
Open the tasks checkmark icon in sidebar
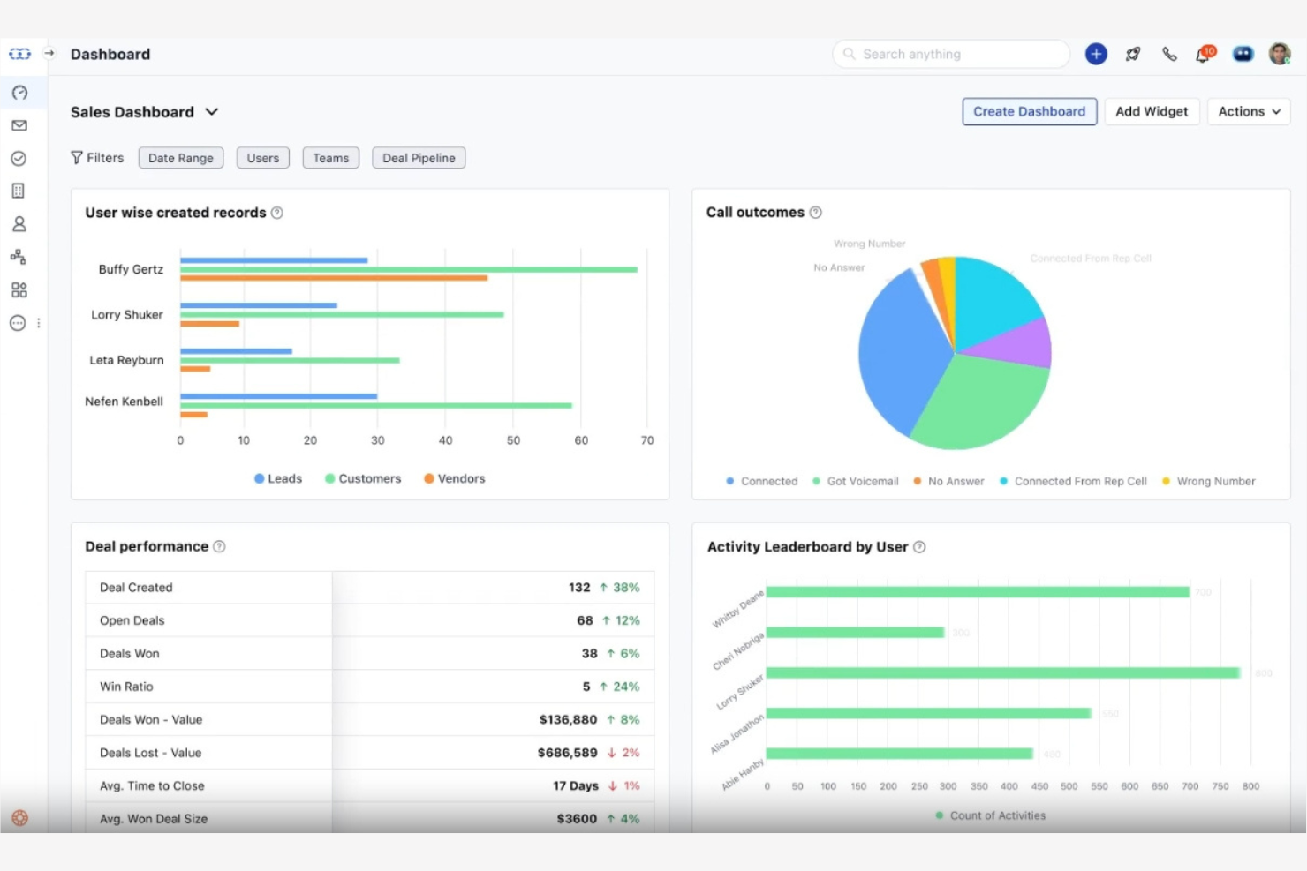click(19, 159)
